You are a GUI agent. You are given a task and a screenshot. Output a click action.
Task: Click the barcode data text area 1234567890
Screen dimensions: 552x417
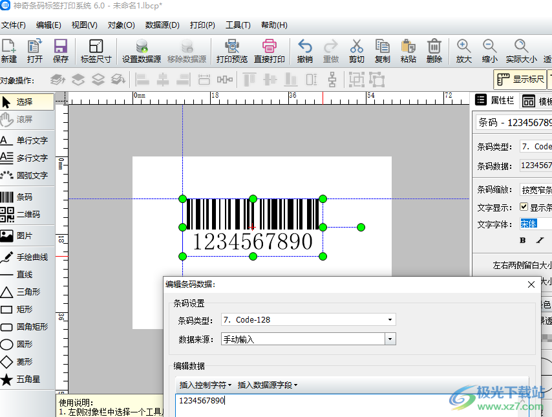point(352,406)
